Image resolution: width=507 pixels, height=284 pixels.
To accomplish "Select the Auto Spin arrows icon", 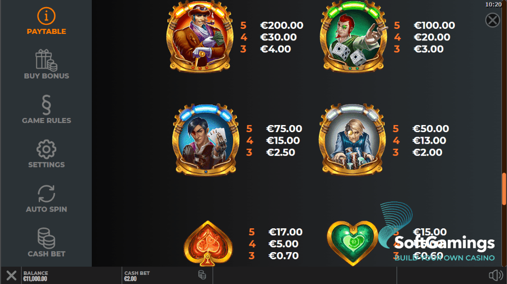I will (46, 193).
